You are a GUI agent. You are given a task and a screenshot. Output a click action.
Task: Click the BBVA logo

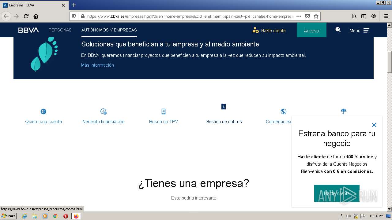click(x=28, y=30)
